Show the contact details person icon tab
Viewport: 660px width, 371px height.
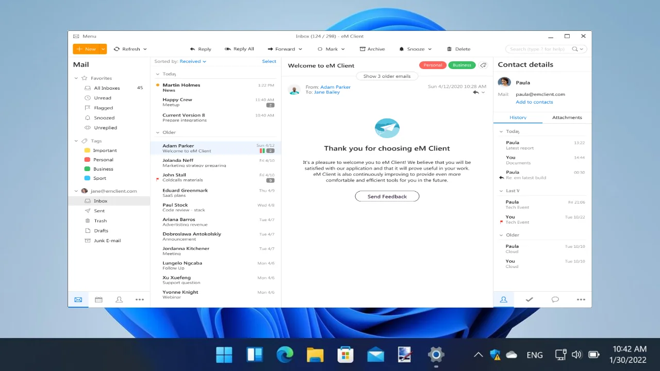coord(504,299)
